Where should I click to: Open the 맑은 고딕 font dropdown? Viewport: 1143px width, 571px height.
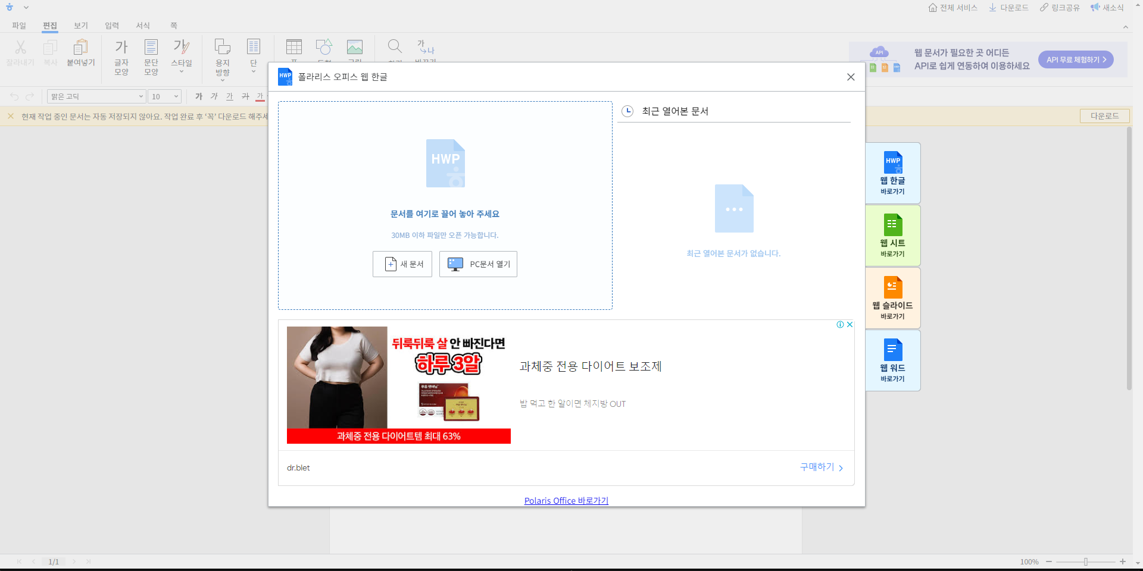(95, 96)
